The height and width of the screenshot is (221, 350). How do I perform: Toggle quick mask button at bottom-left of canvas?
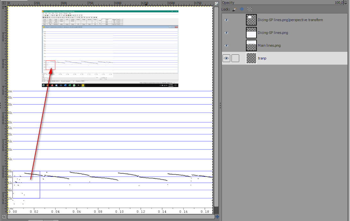point(4,217)
